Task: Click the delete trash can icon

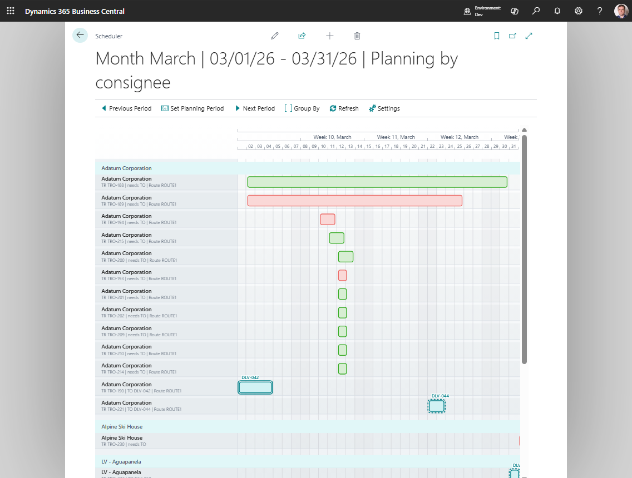Action: (357, 36)
